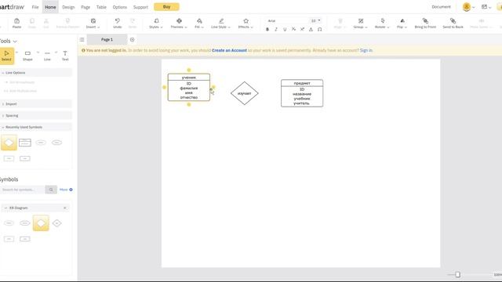The image size is (502, 282).
Task: Toggle underline formatting
Action: pos(285,30)
